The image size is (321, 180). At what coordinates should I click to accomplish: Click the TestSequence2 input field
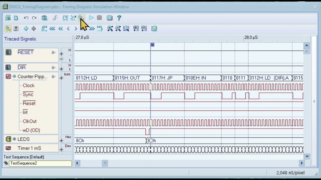tap(41, 163)
